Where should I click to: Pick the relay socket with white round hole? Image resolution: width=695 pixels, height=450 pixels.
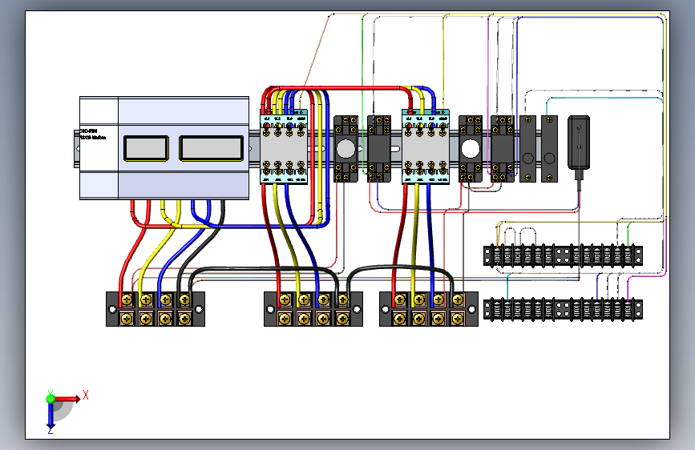pos(471,149)
